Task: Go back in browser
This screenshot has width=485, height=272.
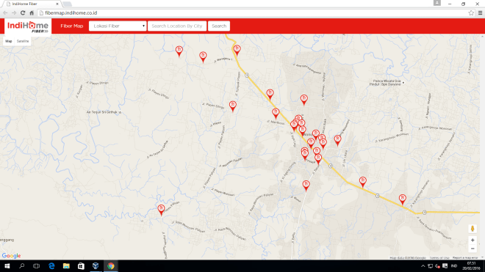Action: point(5,13)
